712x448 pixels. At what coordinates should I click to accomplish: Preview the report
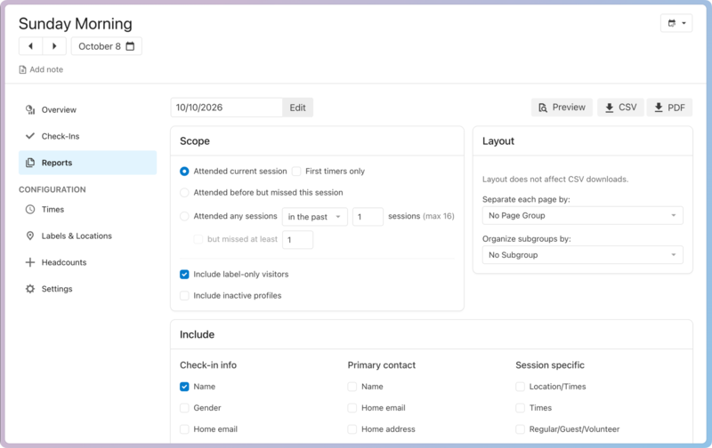pos(562,108)
